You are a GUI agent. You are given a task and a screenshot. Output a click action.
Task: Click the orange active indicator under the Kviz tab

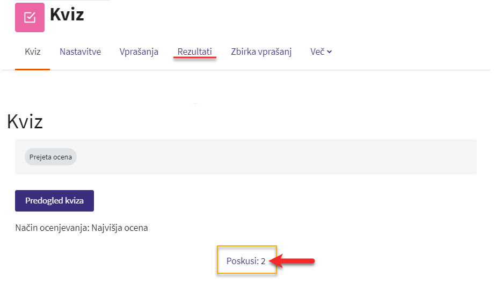[x=33, y=69]
